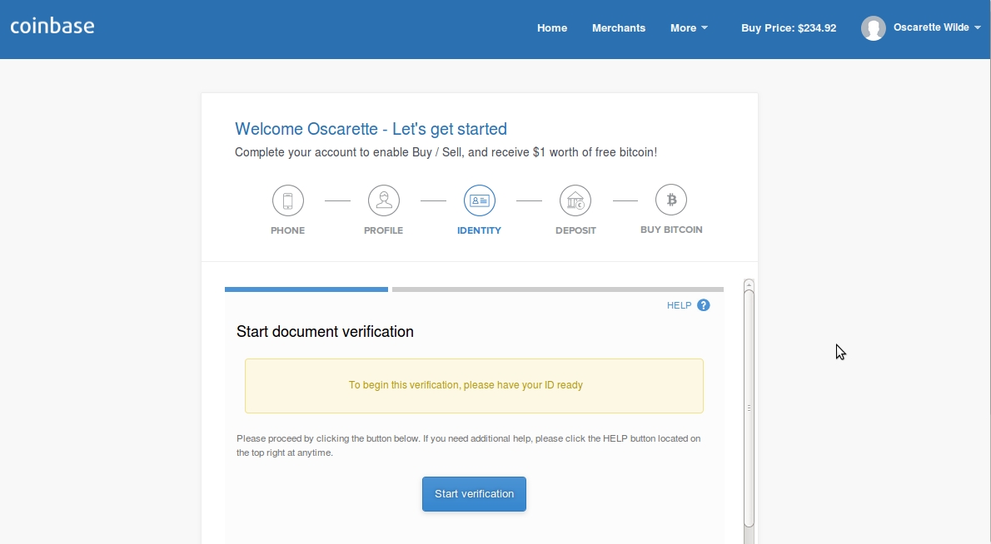The height and width of the screenshot is (544, 991).
Task: Select the Profile step icon
Action: (384, 200)
